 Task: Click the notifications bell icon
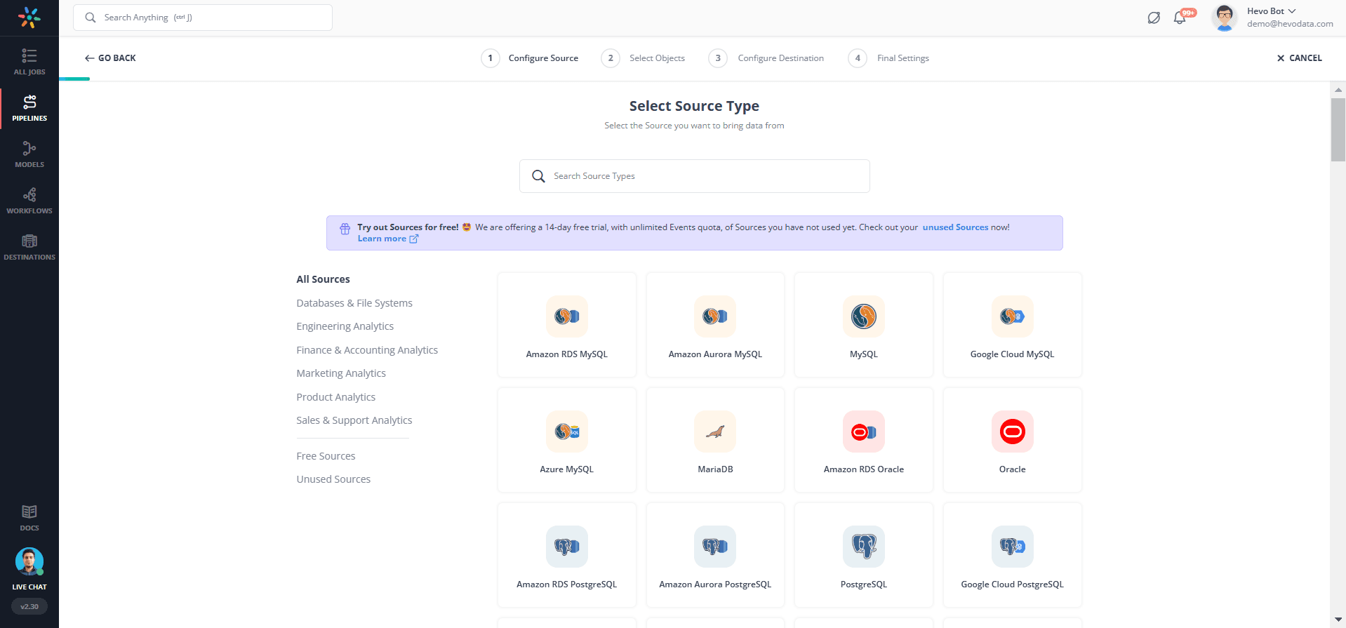click(x=1180, y=18)
